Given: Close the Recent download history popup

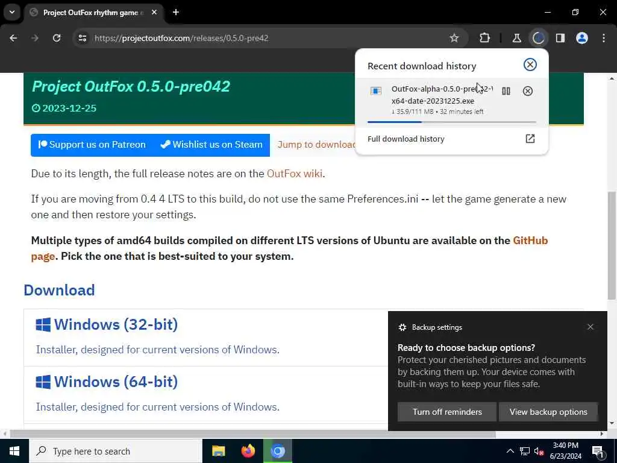Looking at the screenshot, I should pyautogui.click(x=530, y=65).
